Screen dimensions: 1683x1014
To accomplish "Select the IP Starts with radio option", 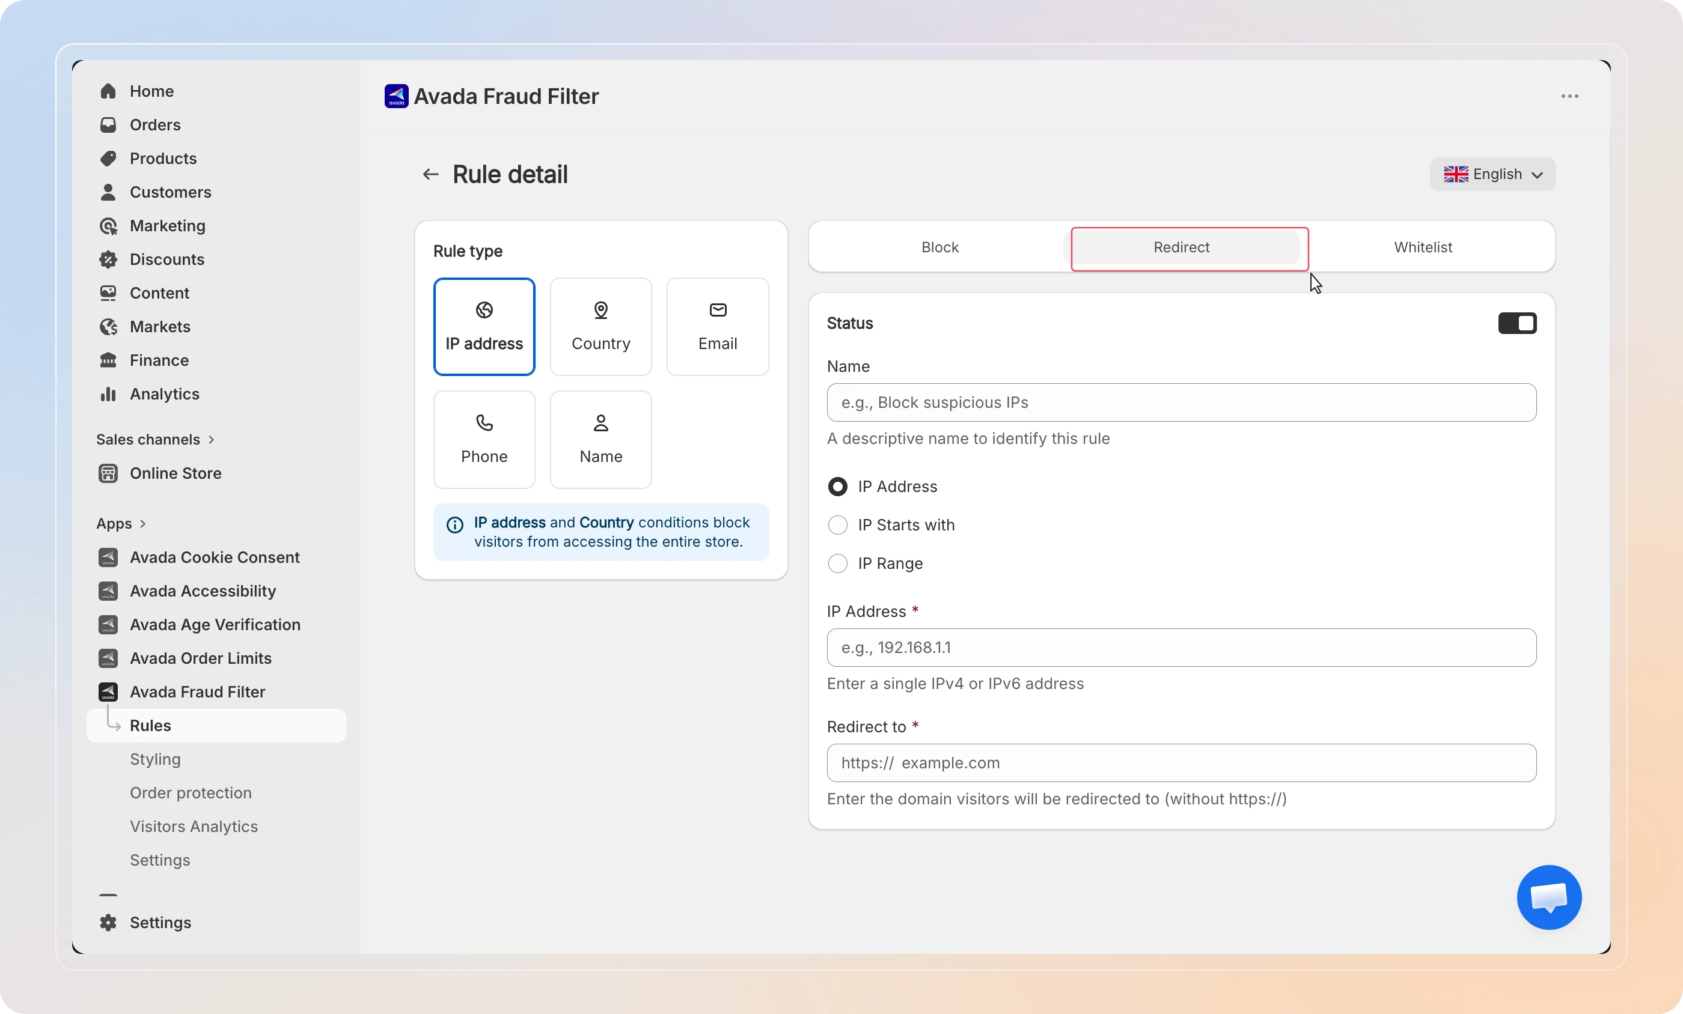I will pos(837,525).
